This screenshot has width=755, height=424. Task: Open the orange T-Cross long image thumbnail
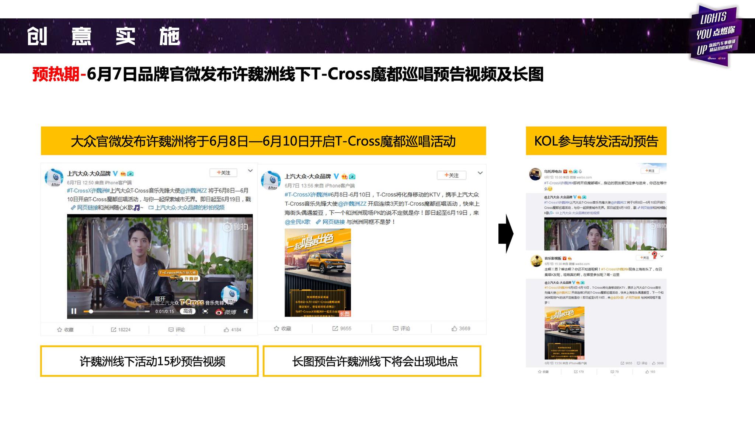(317, 272)
